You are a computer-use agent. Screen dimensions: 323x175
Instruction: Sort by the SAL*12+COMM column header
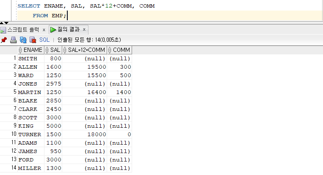pyautogui.click(x=85, y=50)
